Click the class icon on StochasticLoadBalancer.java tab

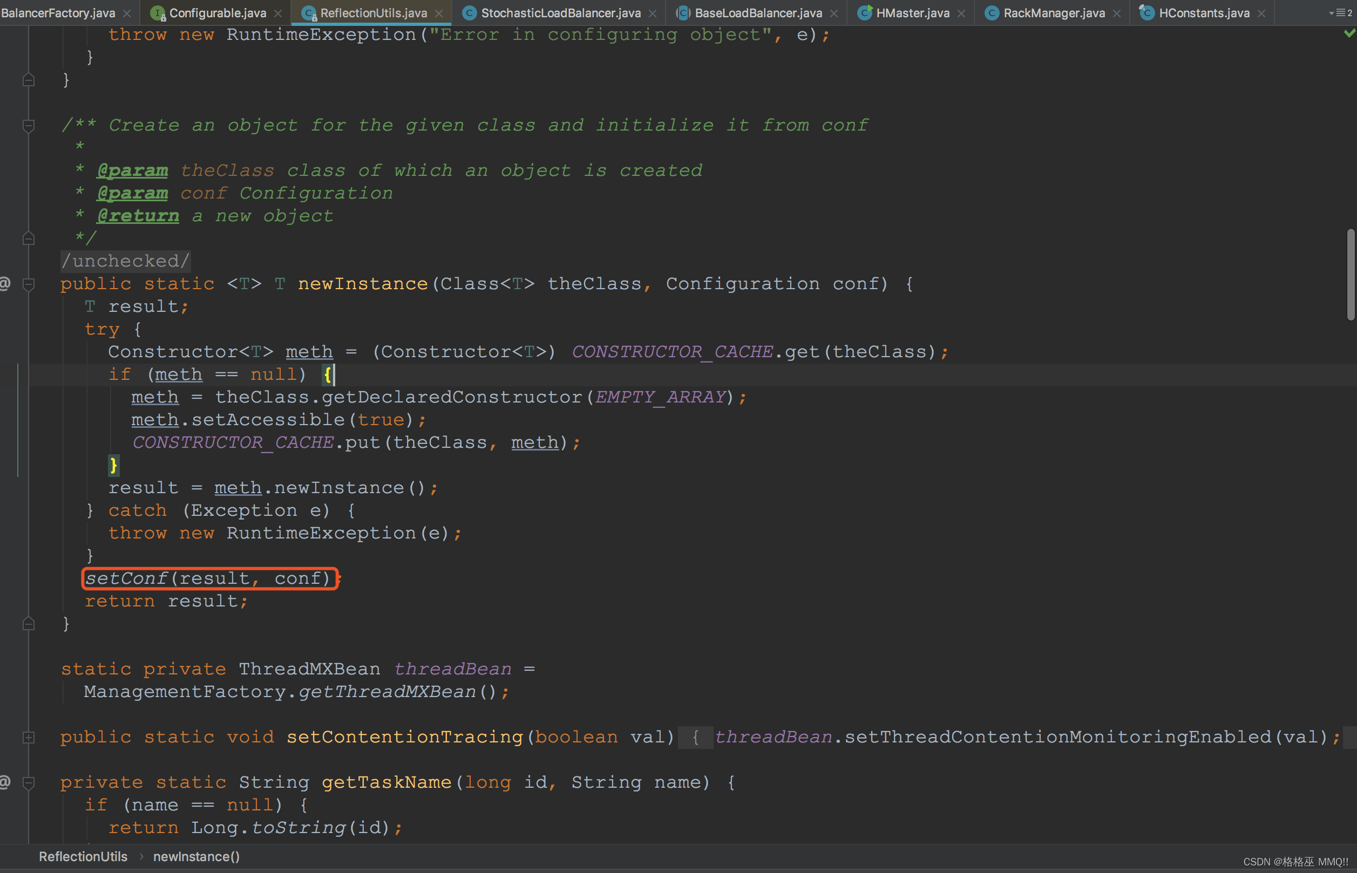point(470,12)
